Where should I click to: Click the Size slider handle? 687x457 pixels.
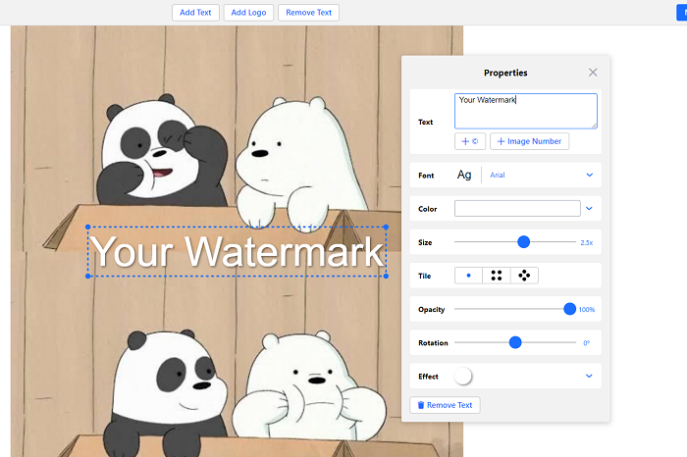click(x=523, y=241)
